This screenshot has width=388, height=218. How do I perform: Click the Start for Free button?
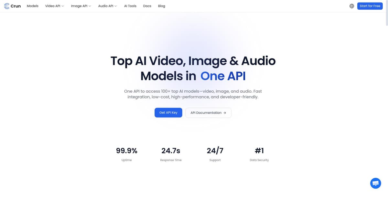tap(370, 6)
